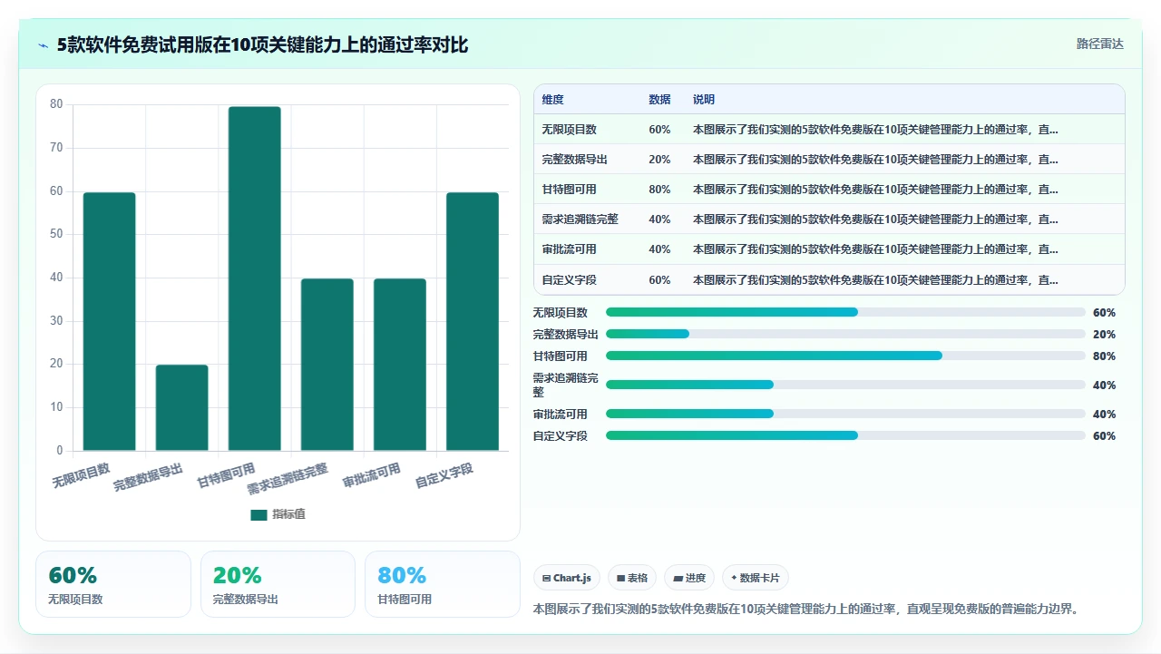Viewport: 1161px width, 654px height.
Task: Click the 20% value in table row 完整数据导出
Action: 659,160
